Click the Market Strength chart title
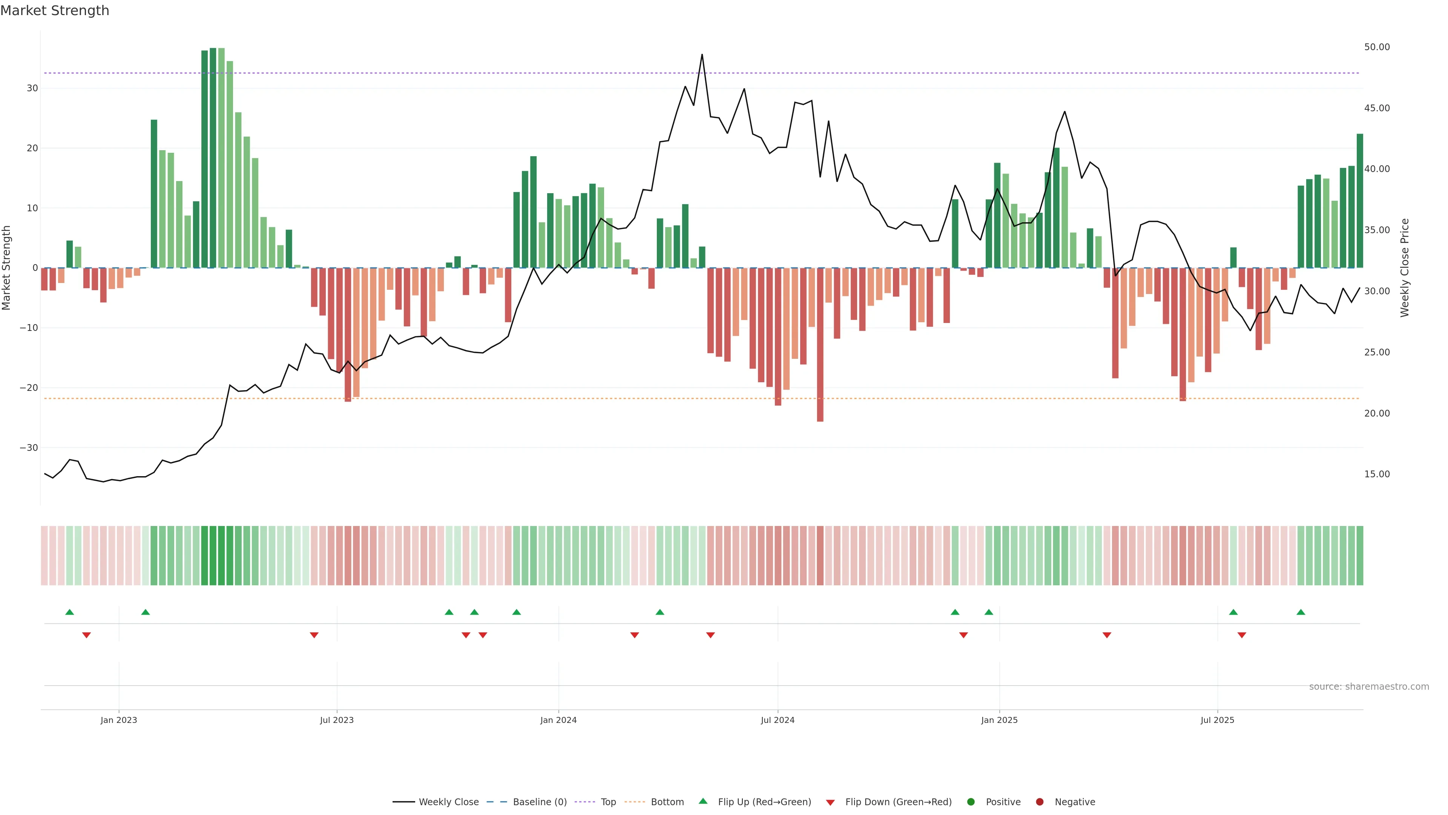 click(55, 11)
